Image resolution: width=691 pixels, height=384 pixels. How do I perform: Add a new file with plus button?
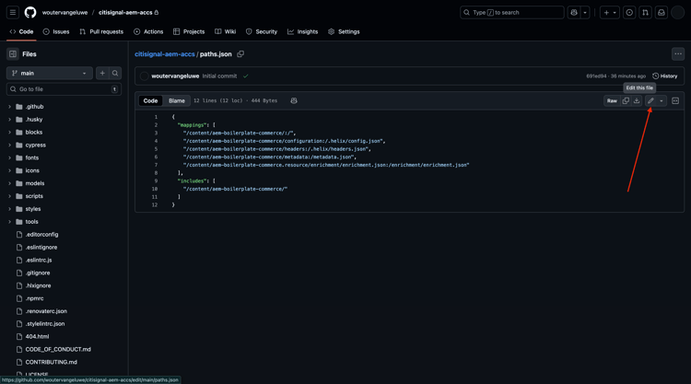102,73
